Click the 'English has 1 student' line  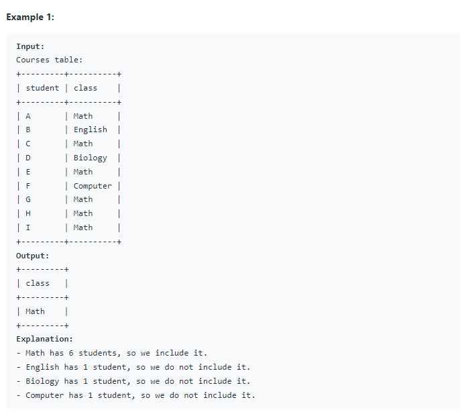pyautogui.click(x=133, y=367)
